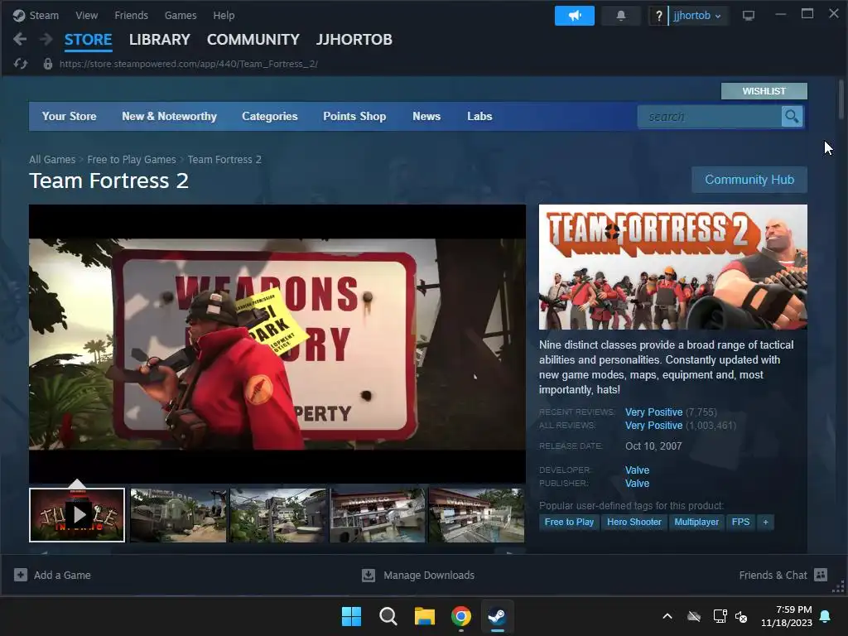
Task: Open the Windows Start menu
Action: pyautogui.click(x=351, y=616)
